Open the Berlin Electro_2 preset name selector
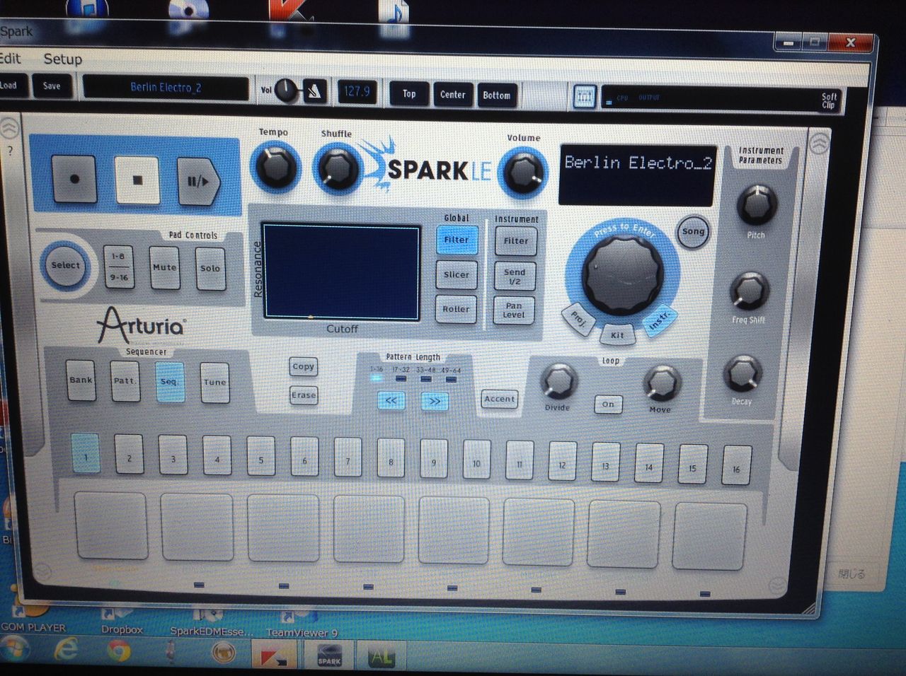This screenshot has width=906, height=676. coord(166,86)
